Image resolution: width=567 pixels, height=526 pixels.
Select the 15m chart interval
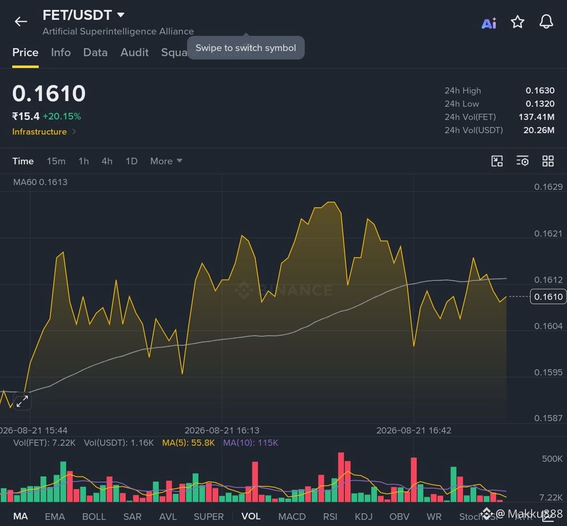tap(56, 161)
